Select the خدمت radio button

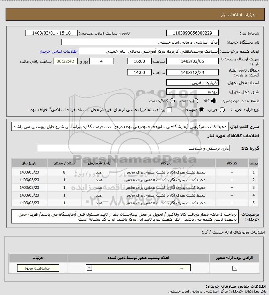(x=196, y=101)
